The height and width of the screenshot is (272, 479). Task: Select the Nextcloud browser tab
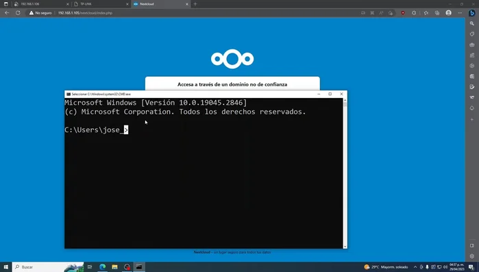(160, 4)
